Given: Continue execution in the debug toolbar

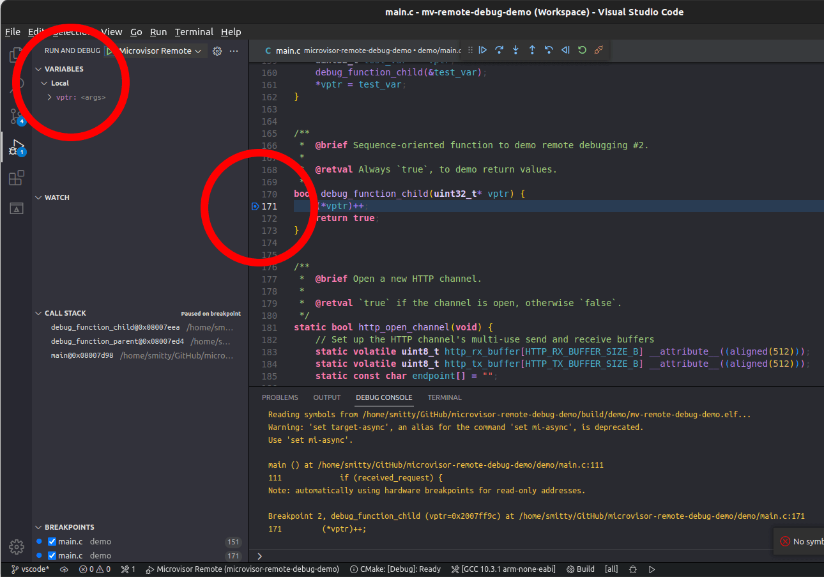Looking at the screenshot, I should tap(484, 50).
